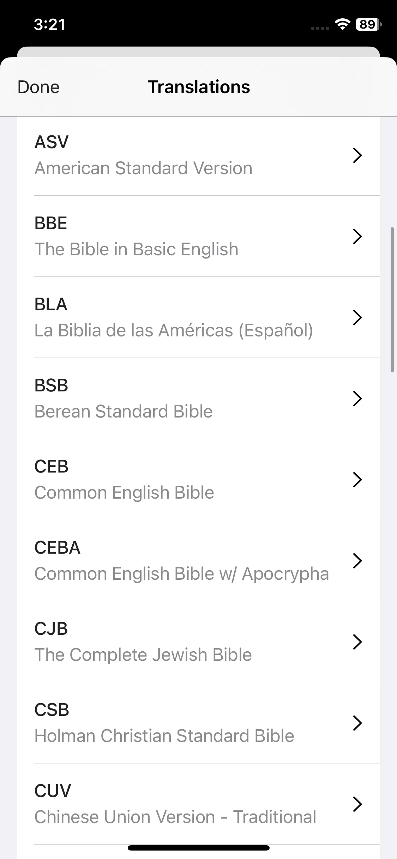Click the battery indicator showing 89
Image resolution: width=397 pixels, height=859 pixels.
coord(368,24)
